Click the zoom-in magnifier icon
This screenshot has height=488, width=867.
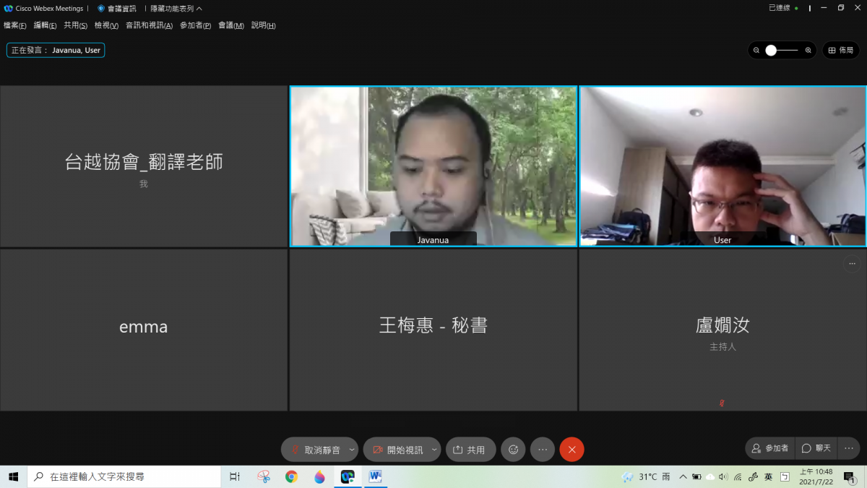(808, 51)
